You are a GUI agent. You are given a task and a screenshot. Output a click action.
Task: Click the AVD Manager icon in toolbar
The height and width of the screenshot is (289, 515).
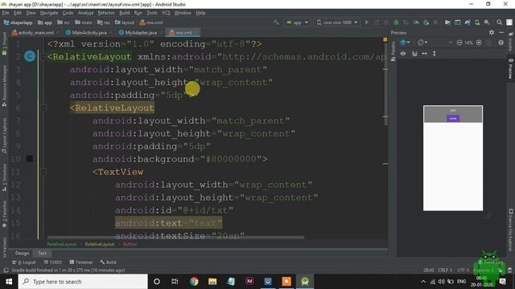click(x=477, y=22)
